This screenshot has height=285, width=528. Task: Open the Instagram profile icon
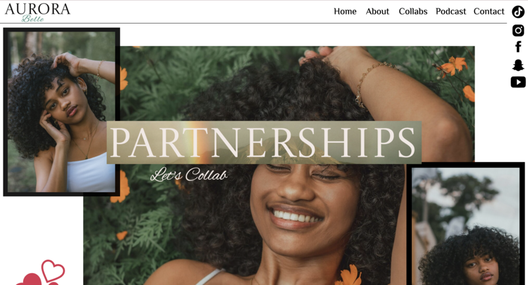pos(518,30)
